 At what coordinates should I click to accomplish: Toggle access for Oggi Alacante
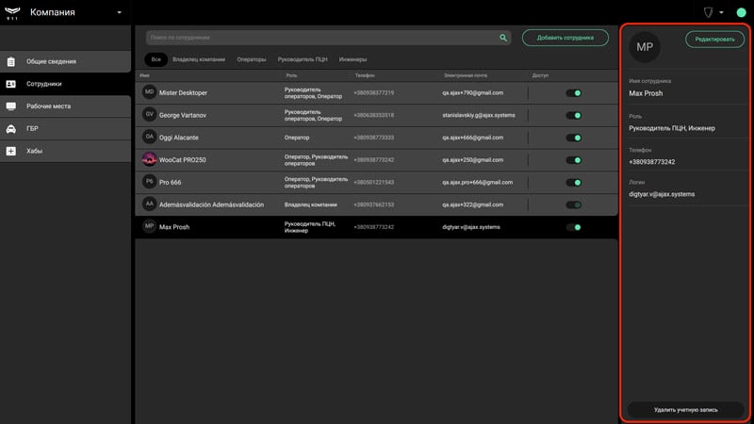(x=574, y=138)
